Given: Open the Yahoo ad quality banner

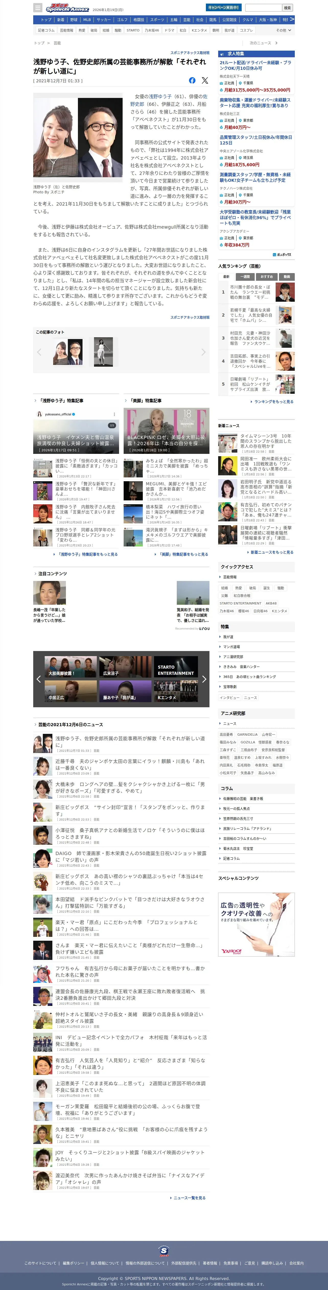Looking at the screenshot, I should pos(256,924).
